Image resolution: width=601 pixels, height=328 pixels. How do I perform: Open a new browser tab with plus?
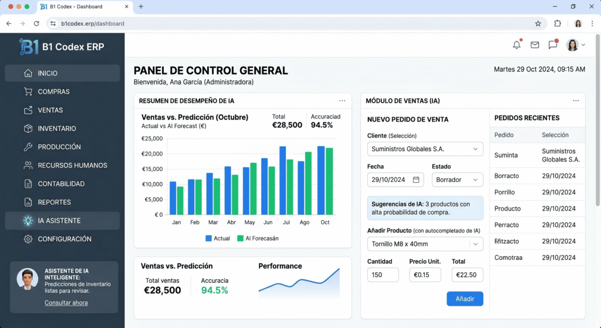pyautogui.click(x=141, y=6)
